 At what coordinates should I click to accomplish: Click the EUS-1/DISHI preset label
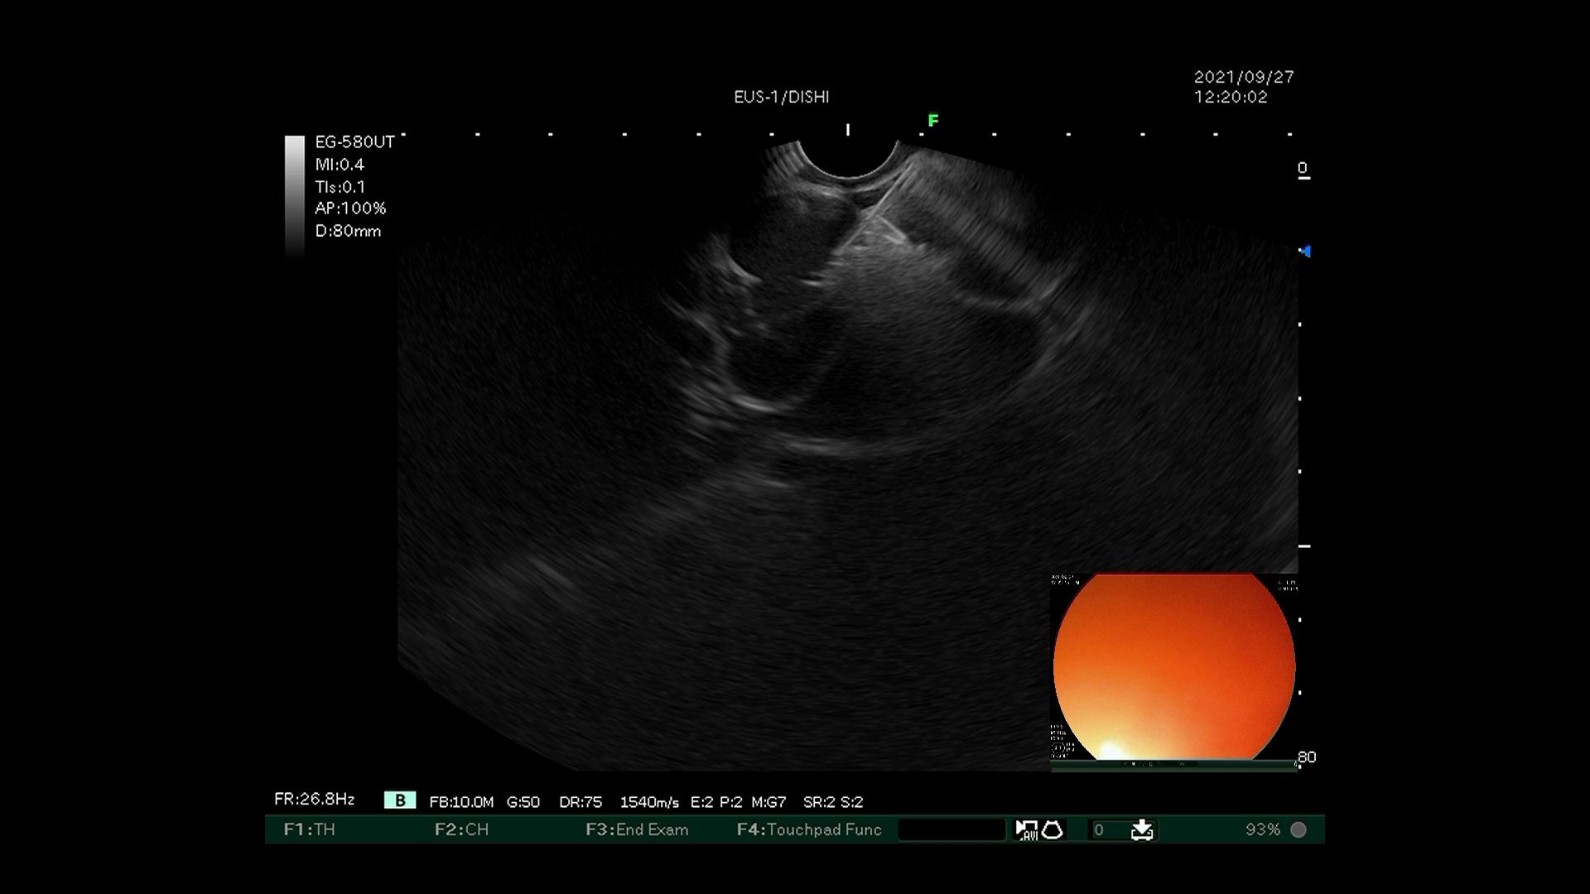pyautogui.click(x=781, y=97)
